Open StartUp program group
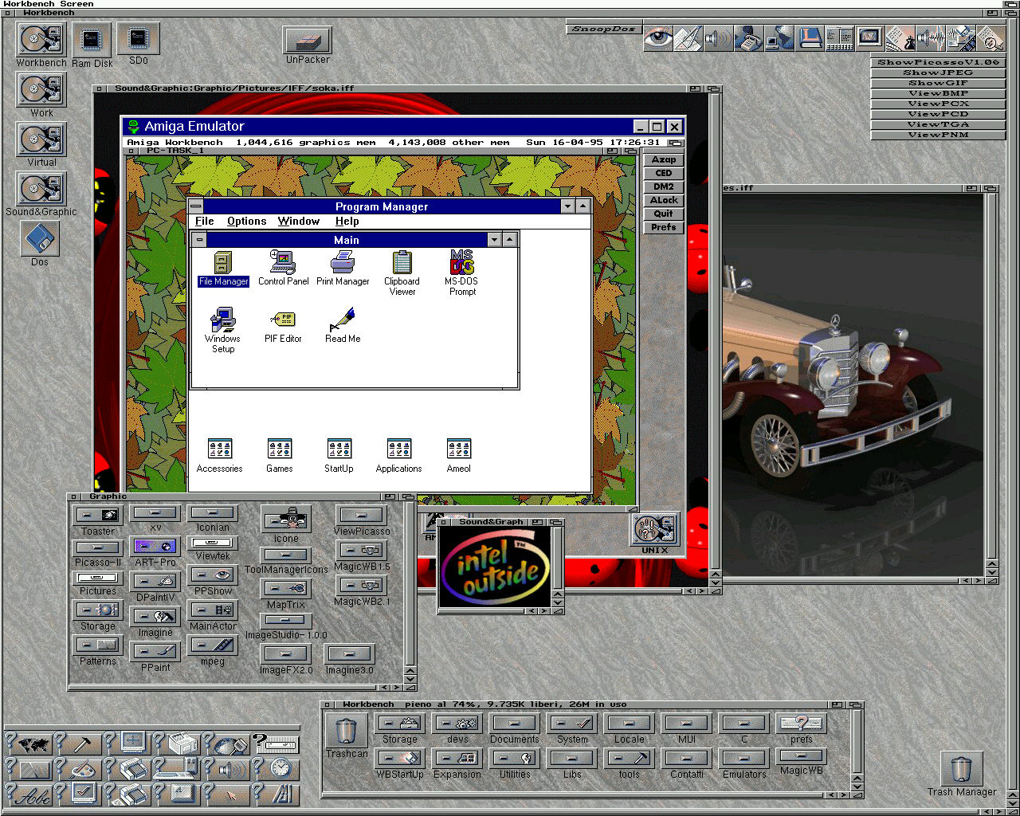 click(339, 456)
